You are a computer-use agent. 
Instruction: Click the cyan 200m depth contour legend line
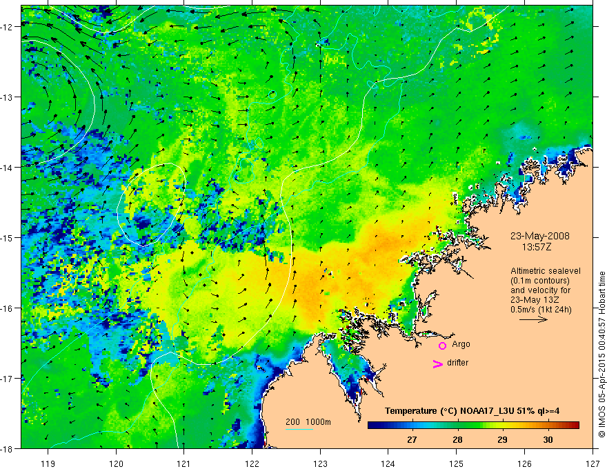(299, 429)
